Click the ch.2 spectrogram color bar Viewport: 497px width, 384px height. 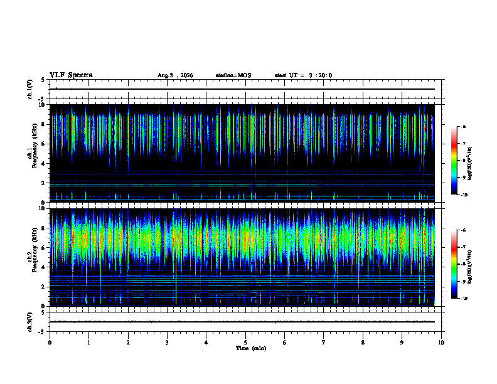point(454,264)
